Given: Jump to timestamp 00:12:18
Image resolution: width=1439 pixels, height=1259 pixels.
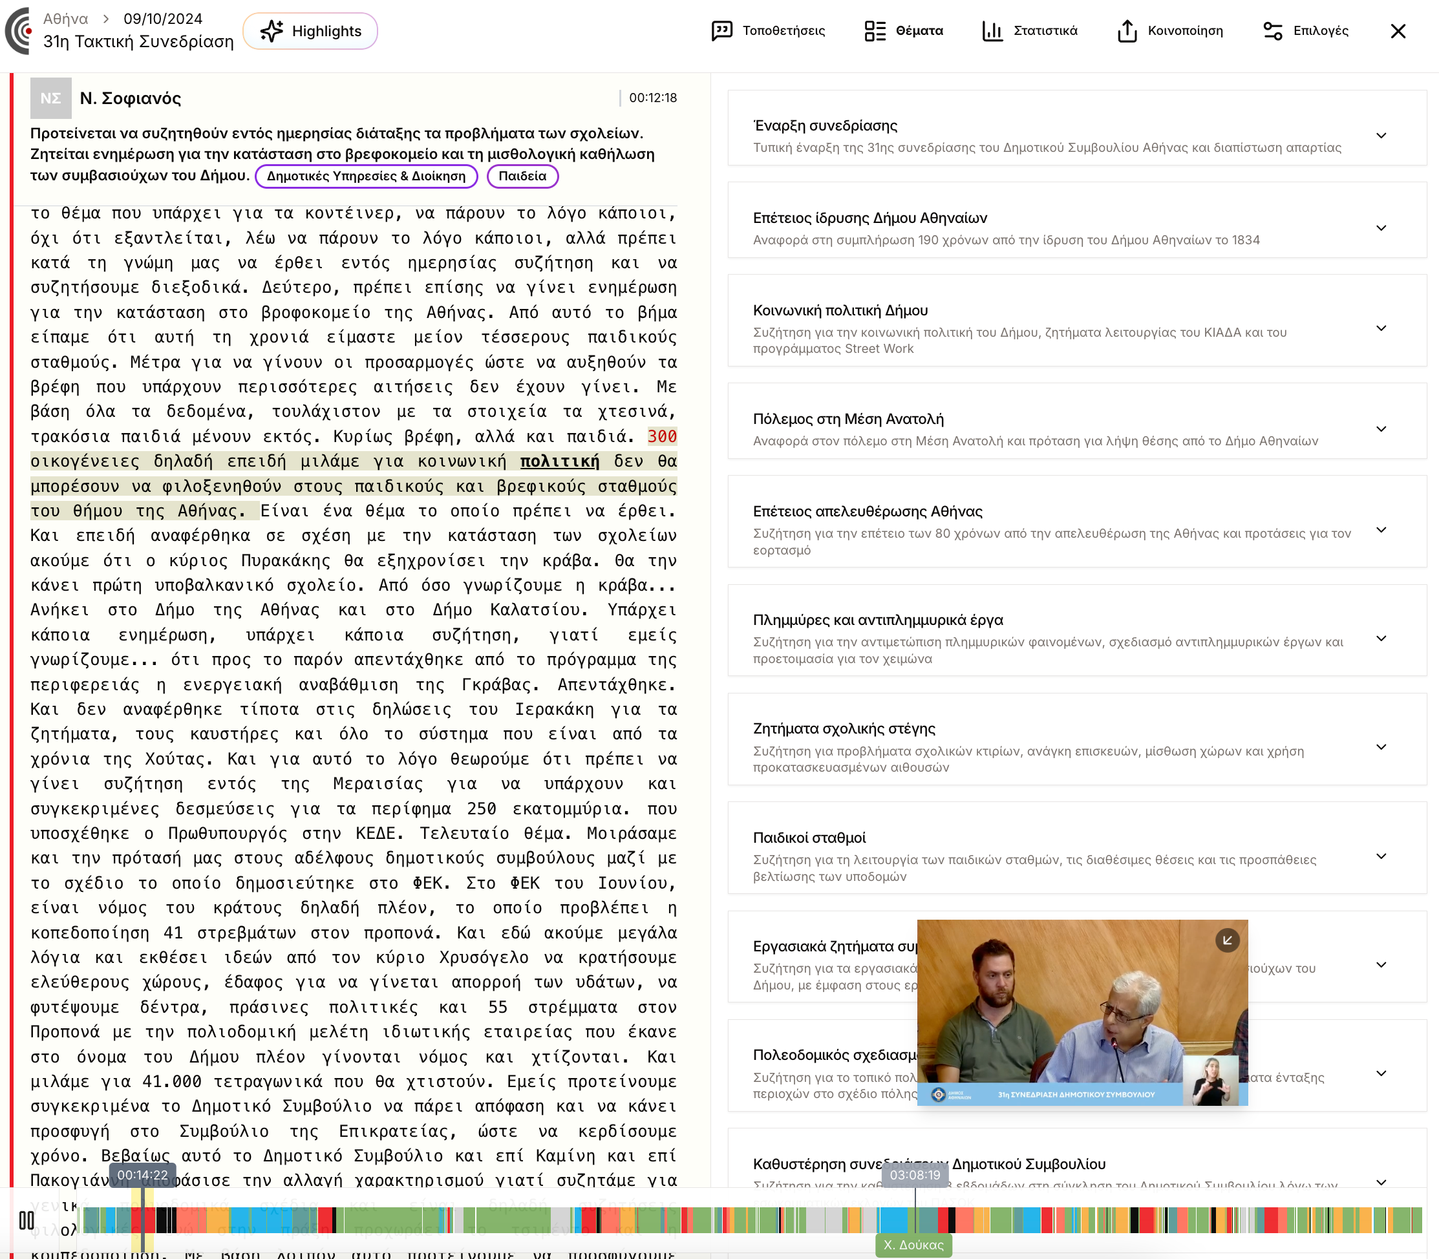Looking at the screenshot, I should pyautogui.click(x=653, y=98).
